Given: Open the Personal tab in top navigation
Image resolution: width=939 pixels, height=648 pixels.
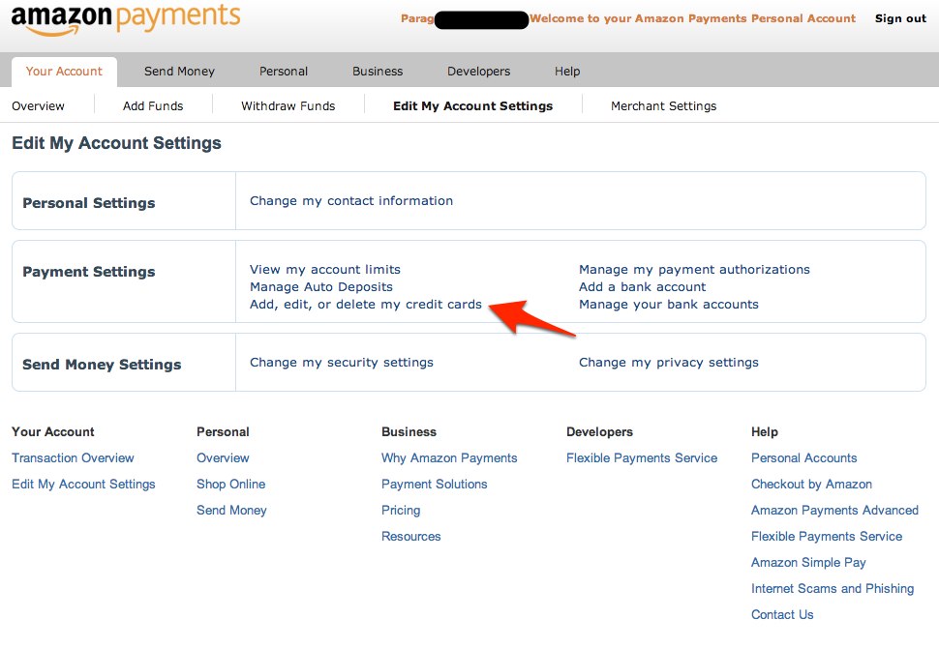Looking at the screenshot, I should click(284, 72).
